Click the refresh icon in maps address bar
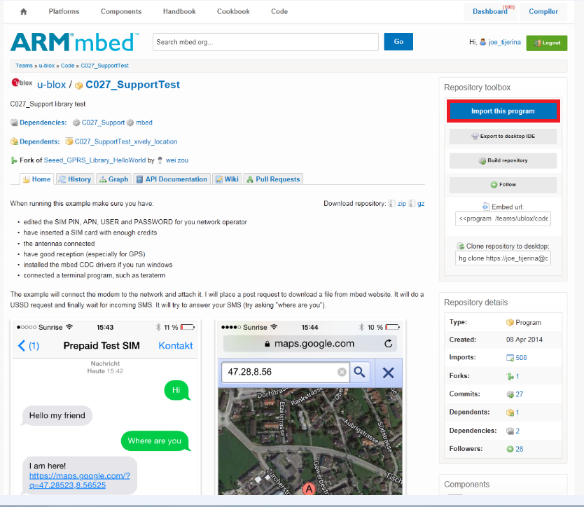The width and height of the screenshot is (584, 507). [389, 343]
